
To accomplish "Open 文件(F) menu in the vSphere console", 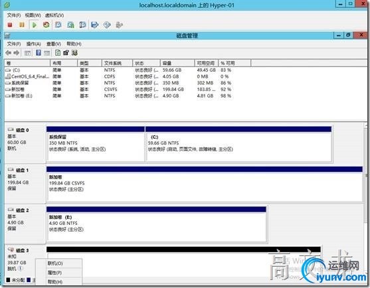I will tap(14, 15).
